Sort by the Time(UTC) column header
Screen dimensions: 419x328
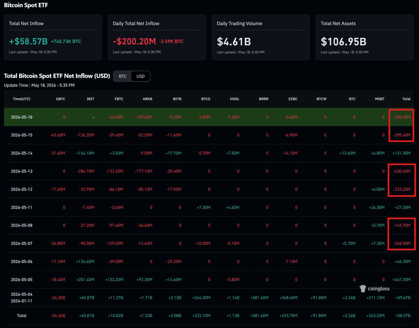22,99
